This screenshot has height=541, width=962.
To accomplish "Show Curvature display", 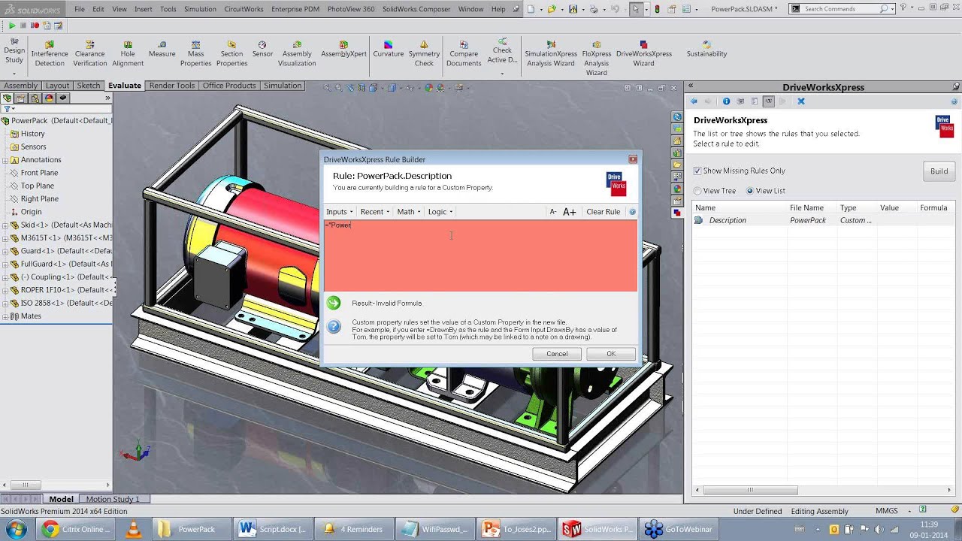I will [x=388, y=50].
